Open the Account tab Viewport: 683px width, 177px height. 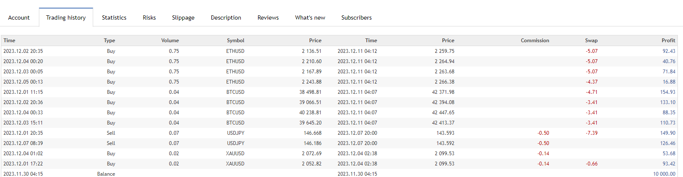pos(19,17)
